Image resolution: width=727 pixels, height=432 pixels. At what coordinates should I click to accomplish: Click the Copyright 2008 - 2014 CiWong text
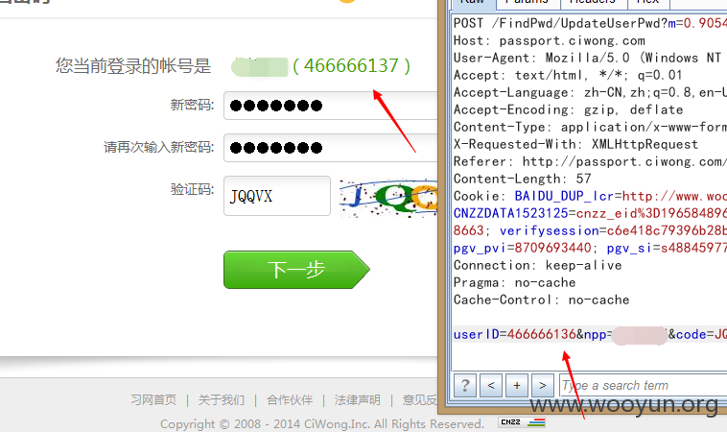click(322, 423)
